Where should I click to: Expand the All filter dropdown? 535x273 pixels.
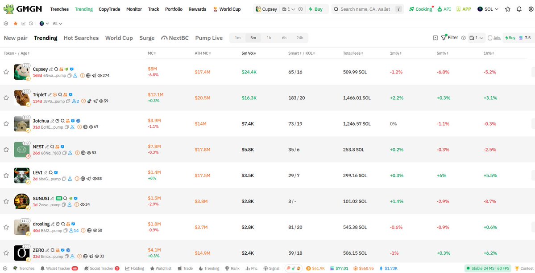pyautogui.click(x=57, y=24)
